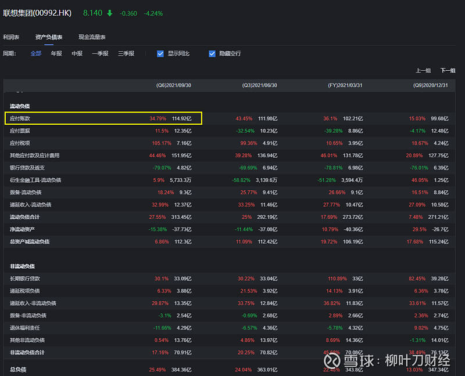
Task: Select the 应付账款 highlighted row
Action: 103,118
